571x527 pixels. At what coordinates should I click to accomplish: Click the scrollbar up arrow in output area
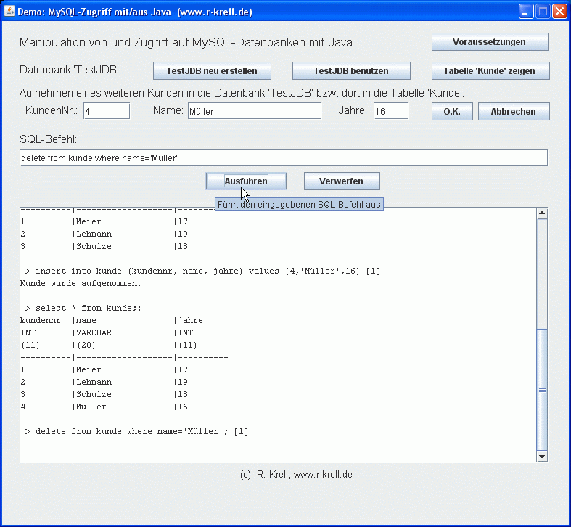[541, 213]
